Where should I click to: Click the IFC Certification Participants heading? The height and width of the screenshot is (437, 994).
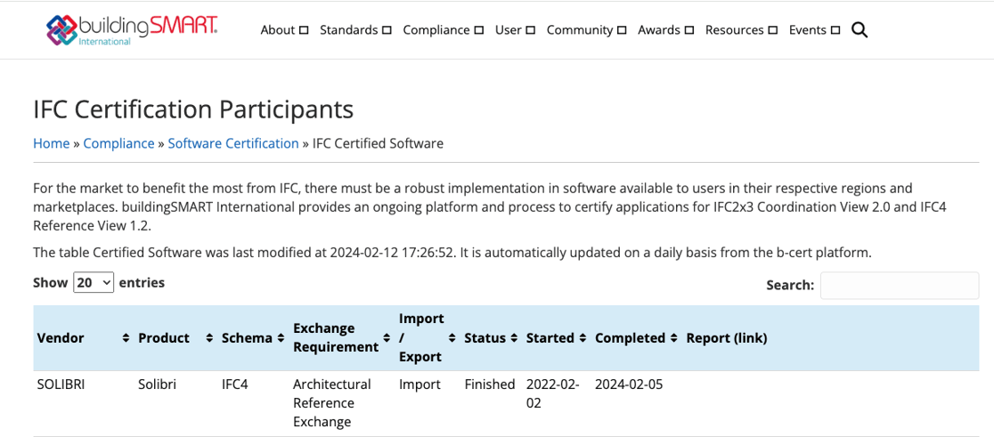(193, 109)
